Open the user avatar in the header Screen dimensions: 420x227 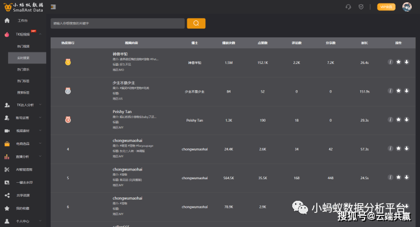point(407,7)
